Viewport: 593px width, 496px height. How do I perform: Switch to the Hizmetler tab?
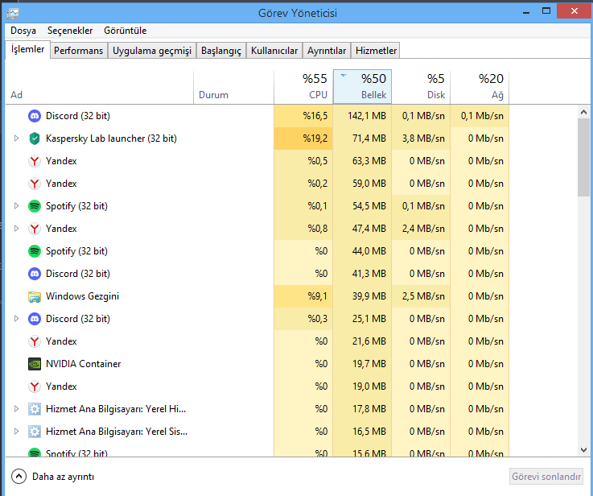point(376,51)
